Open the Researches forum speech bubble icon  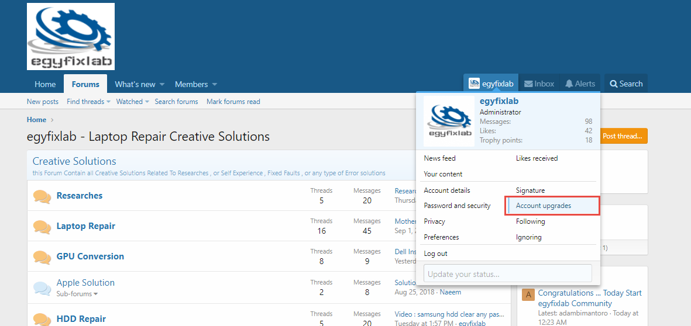click(42, 196)
